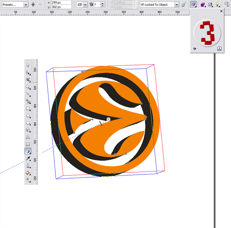Toggle the Extrude Rotation button
231x228 pixels.
193,5
